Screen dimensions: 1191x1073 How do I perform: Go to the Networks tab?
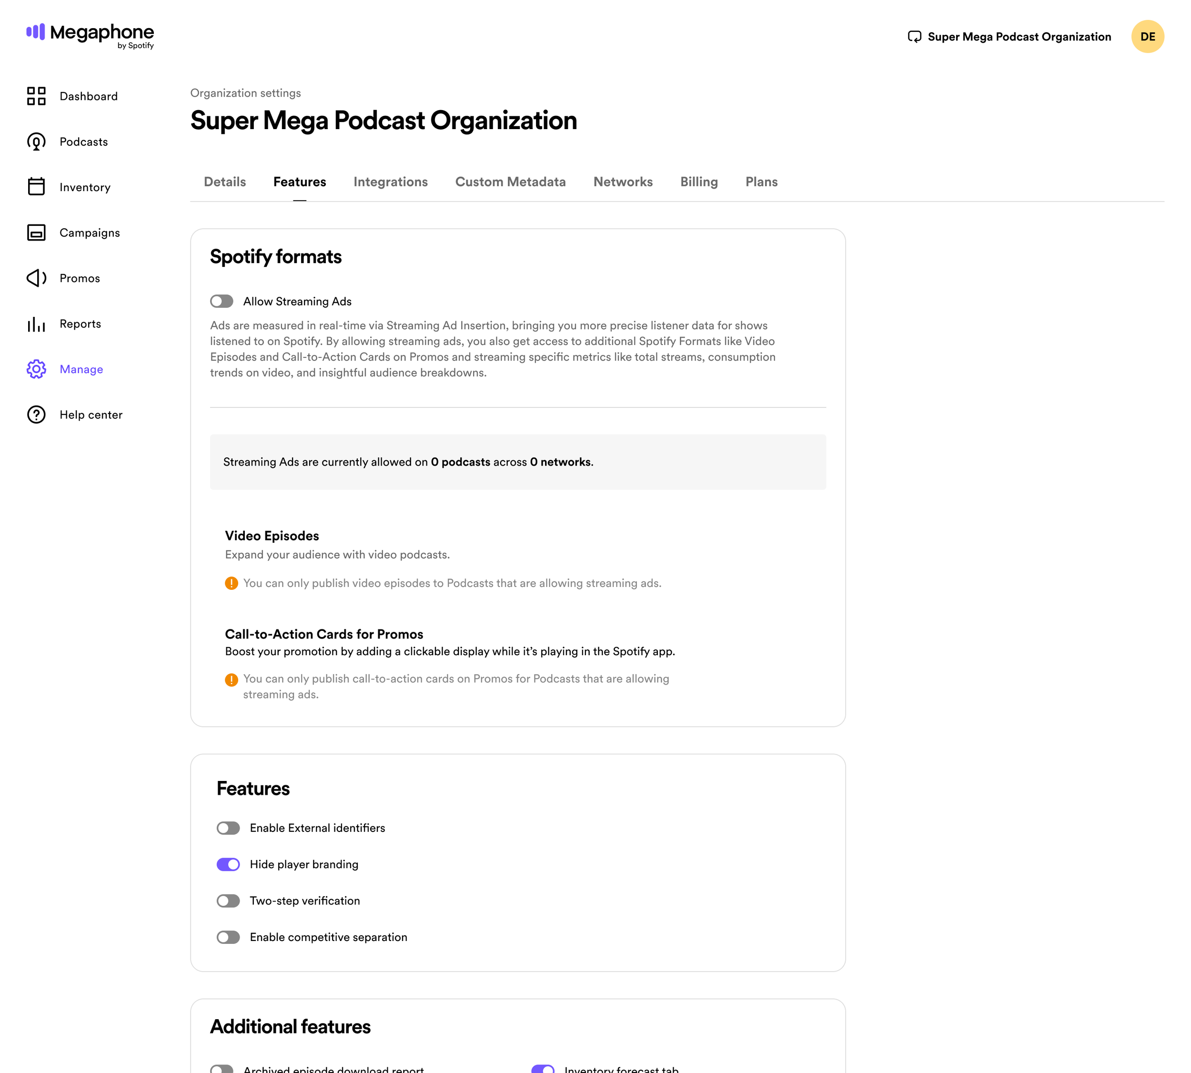click(623, 182)
